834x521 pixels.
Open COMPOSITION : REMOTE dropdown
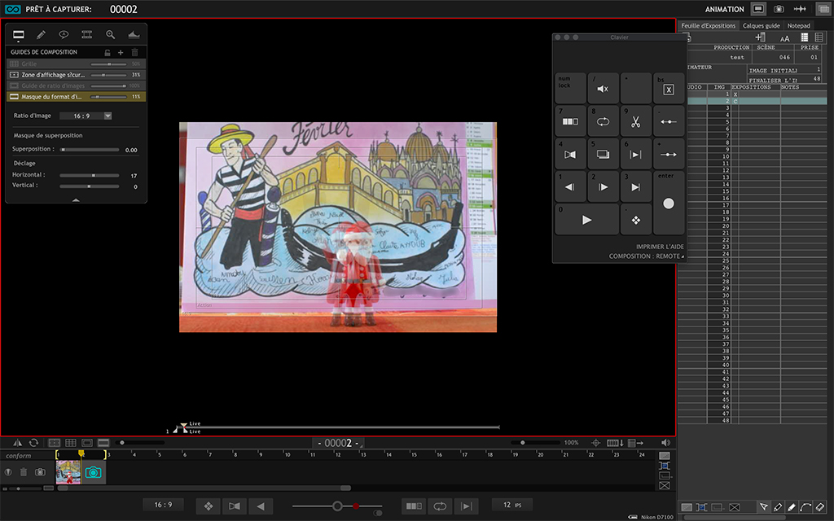click(x=646, y=256)
